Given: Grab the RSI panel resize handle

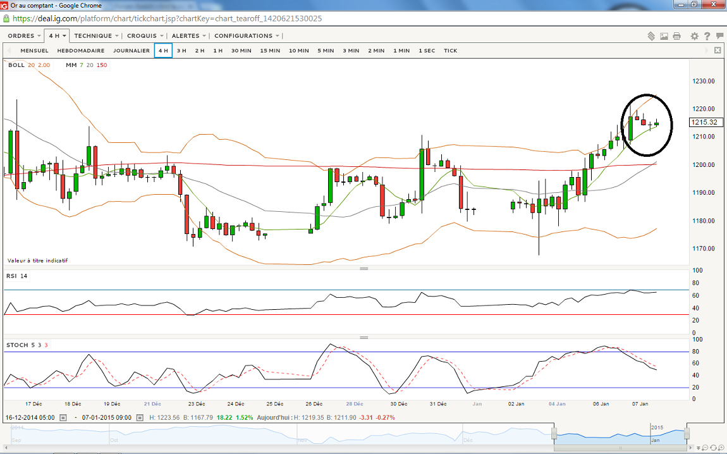Looking at the screenshot, I should tap(364, 269).
